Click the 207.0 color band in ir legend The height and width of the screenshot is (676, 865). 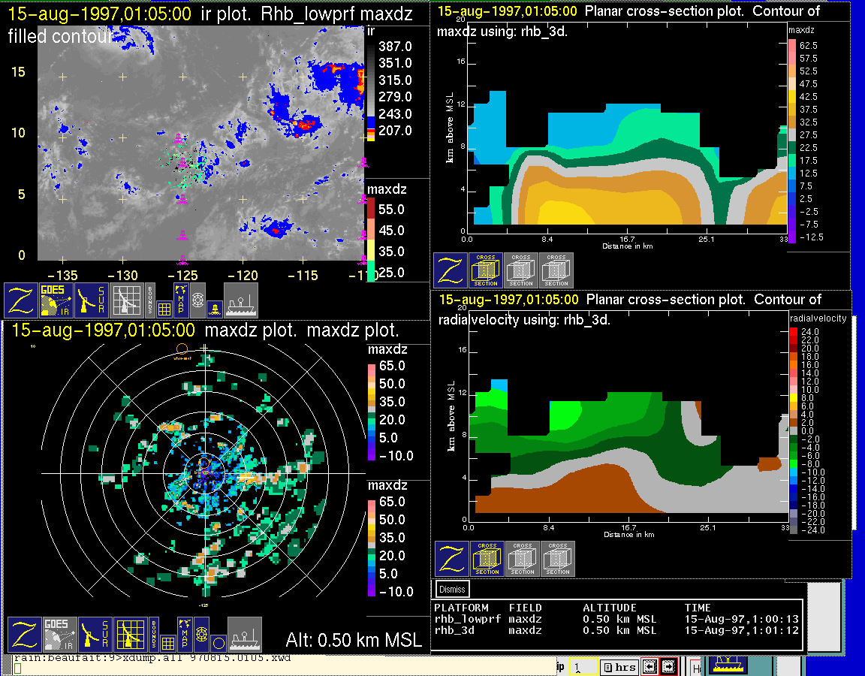(371, 131)
